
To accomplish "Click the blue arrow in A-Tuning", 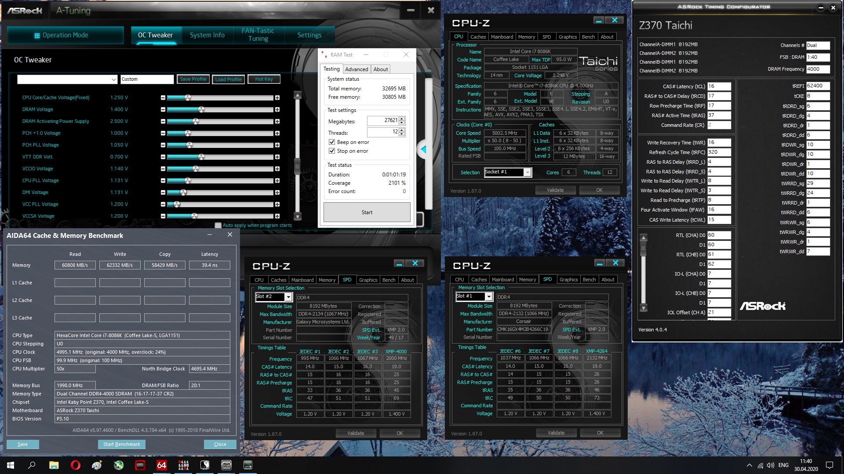I will tap(423, 150).
